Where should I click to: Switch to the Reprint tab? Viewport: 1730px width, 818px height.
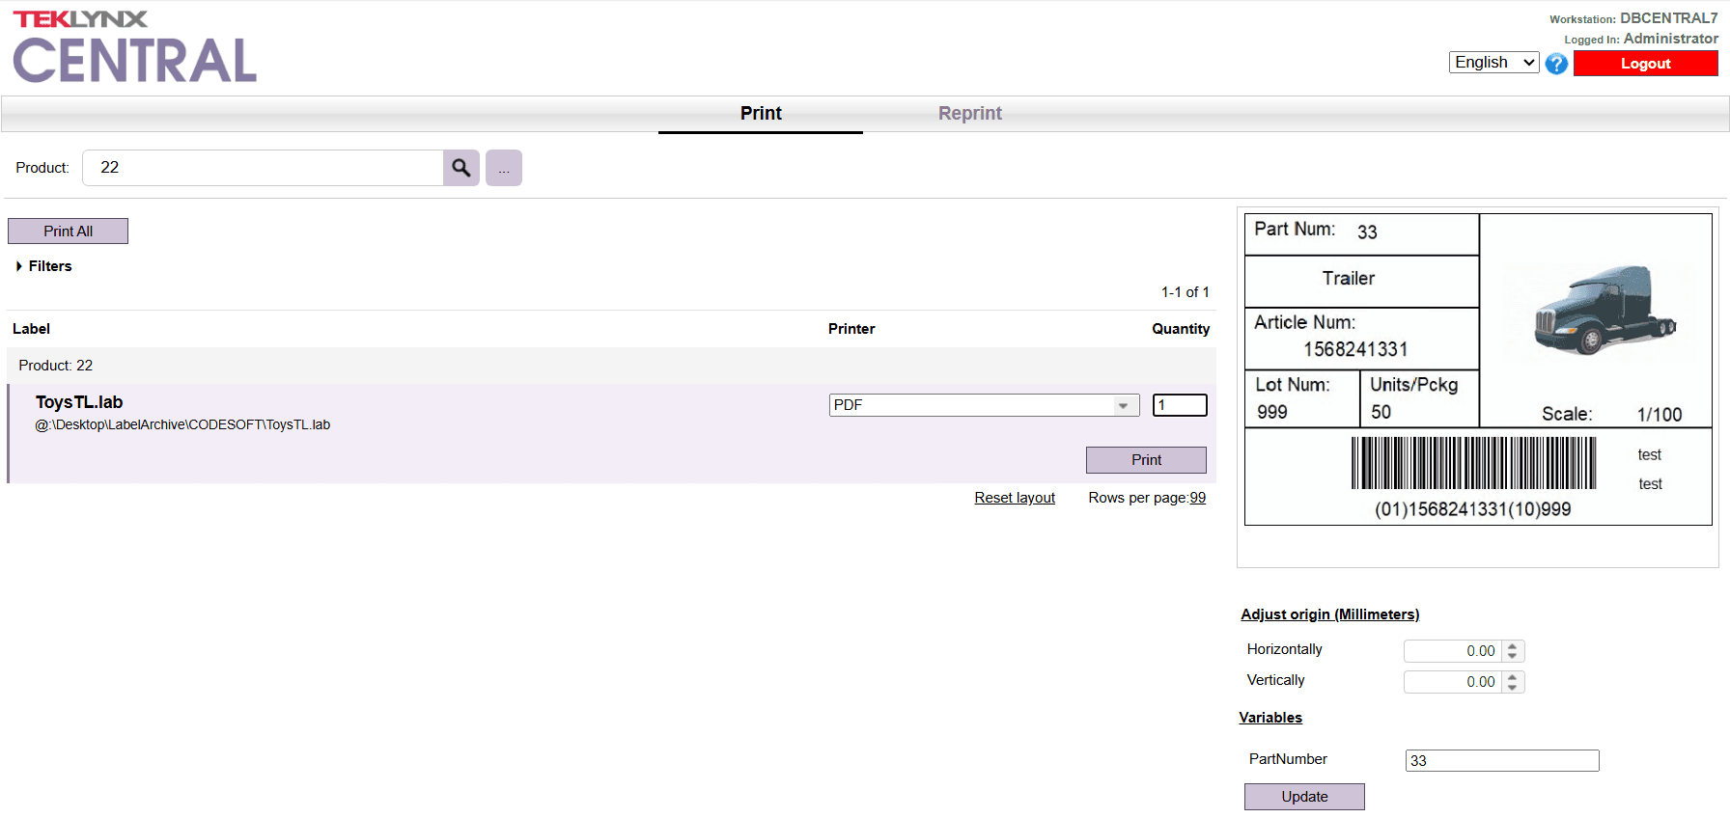[969, 113]
